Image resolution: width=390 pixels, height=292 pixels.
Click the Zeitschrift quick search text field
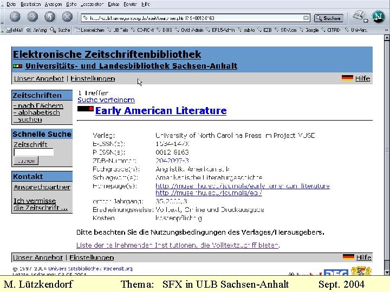point(34,152)
